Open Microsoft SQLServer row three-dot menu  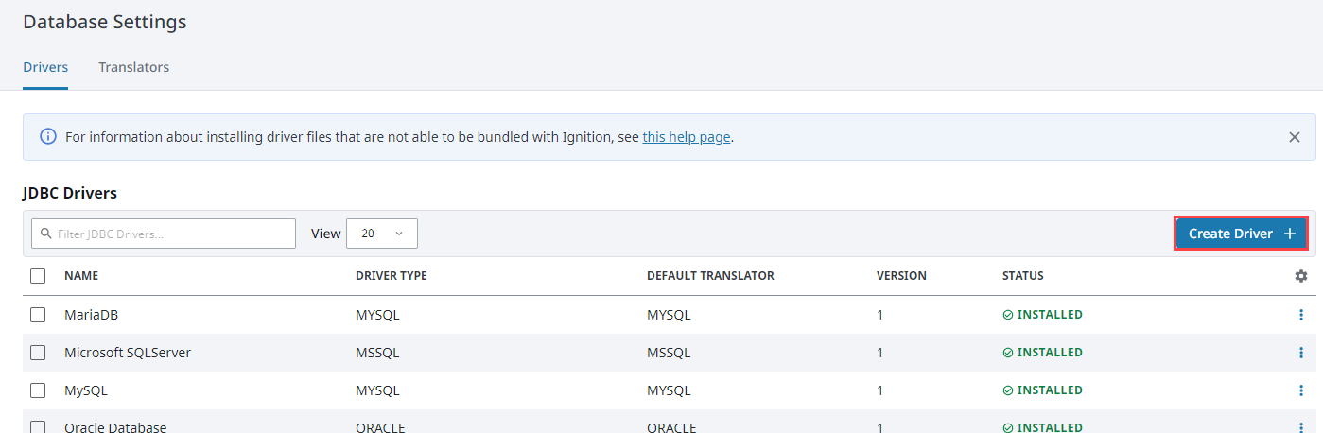[1301, 353]
